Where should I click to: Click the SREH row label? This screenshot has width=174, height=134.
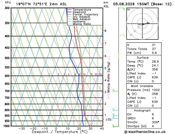point(131,118)
